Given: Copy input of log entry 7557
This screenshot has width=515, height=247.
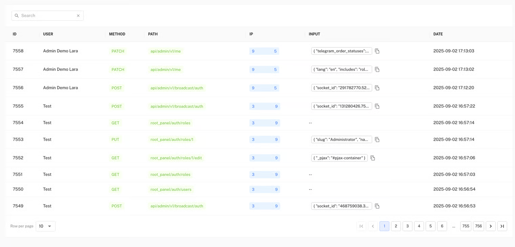Looking at the screenshot, I should (x=377, y=69).
